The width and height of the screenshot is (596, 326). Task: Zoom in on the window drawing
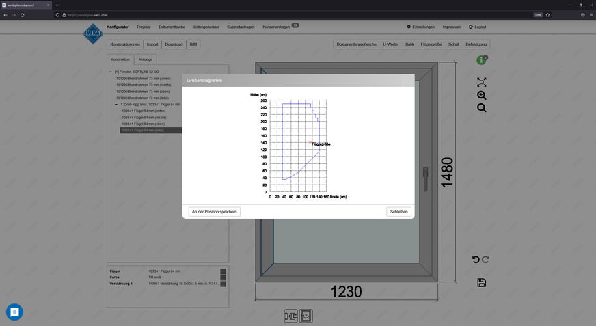[x=482, y=96]
